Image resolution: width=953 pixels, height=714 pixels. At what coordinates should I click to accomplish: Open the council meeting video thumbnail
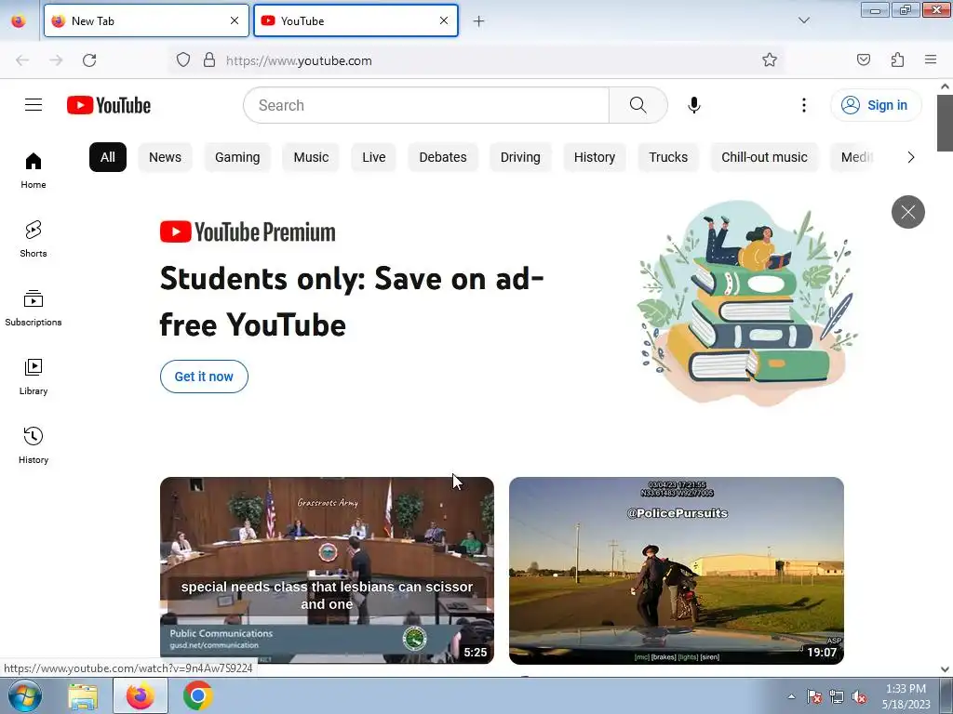(327, 570)
